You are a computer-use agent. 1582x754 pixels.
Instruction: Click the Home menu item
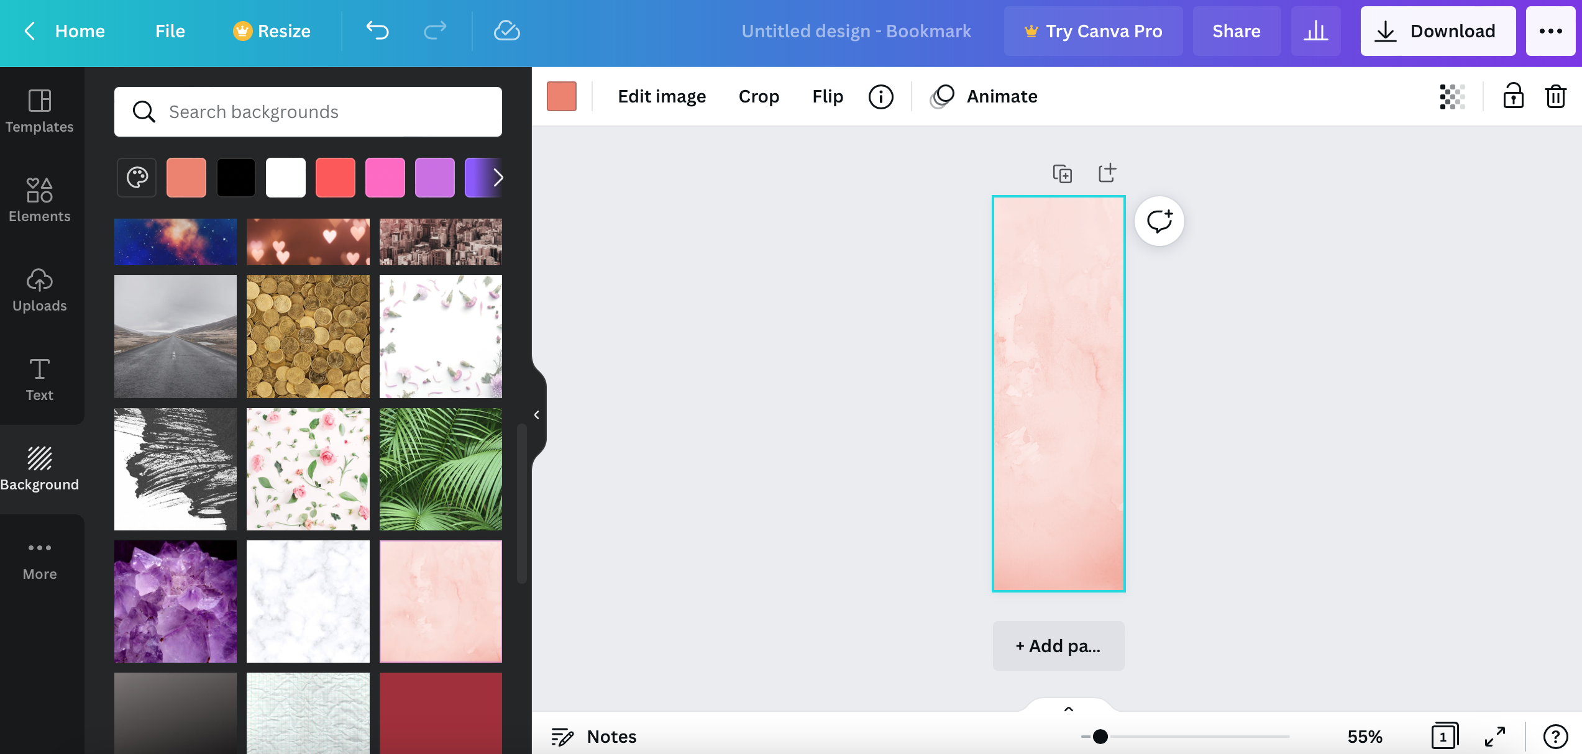(80, 30)
